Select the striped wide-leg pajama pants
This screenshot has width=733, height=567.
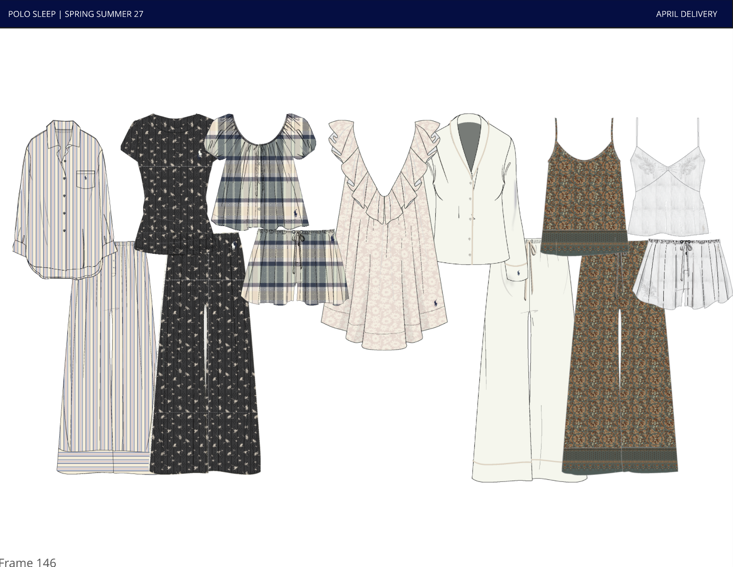(107, 358)
